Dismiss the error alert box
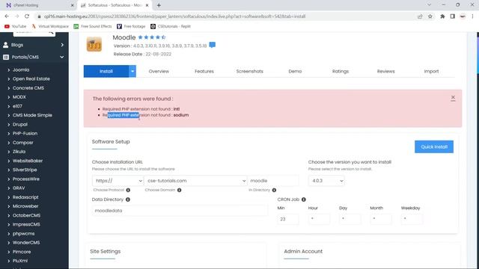The height and width of the screenshot is (269, 479). click(x=453, y=98)
